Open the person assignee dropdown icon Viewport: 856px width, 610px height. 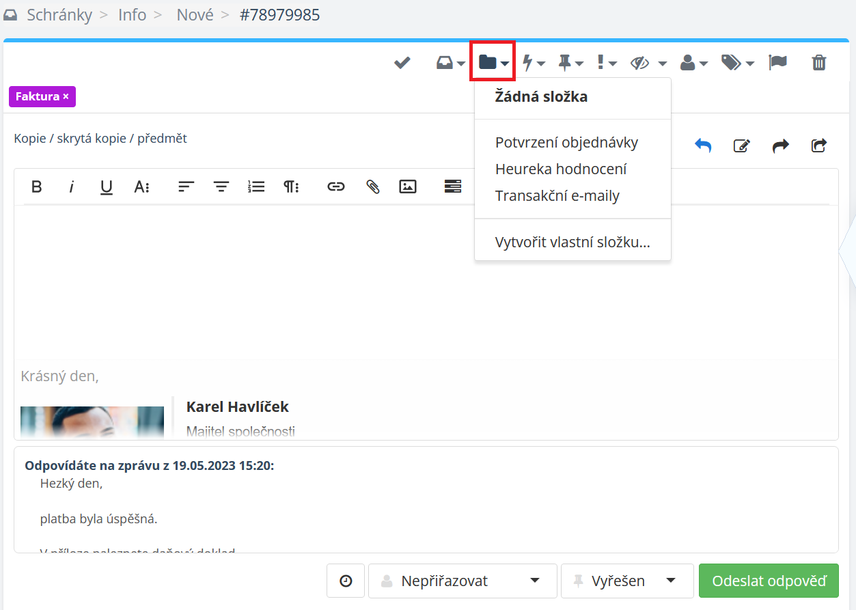coord(693,63)
